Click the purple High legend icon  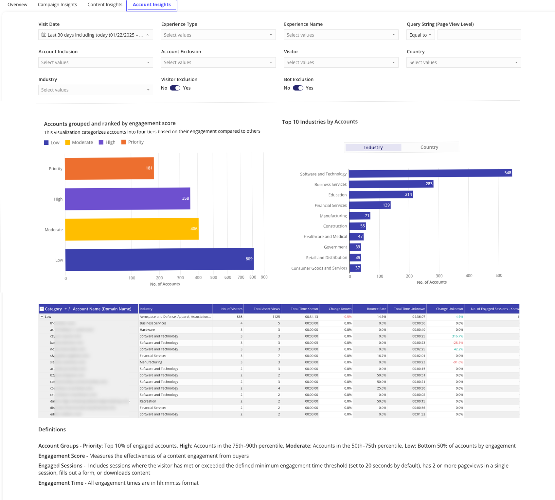101,142
